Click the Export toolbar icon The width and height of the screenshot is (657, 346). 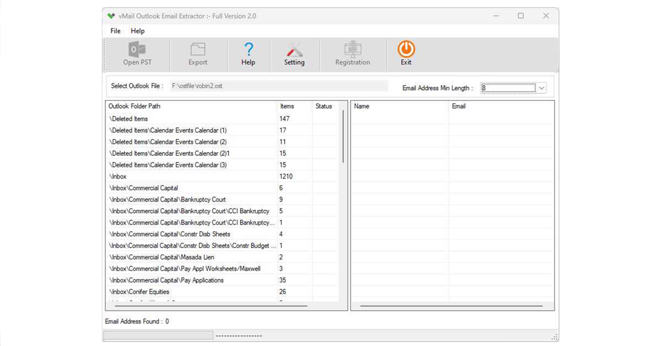[198, 54]
